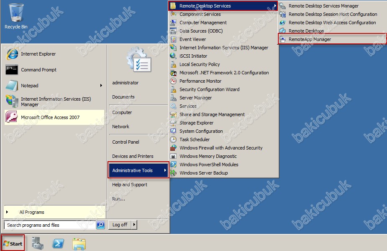387x251 pixels.
Task: Choose Storage Explorer from the menu
Action: (223, 123)
